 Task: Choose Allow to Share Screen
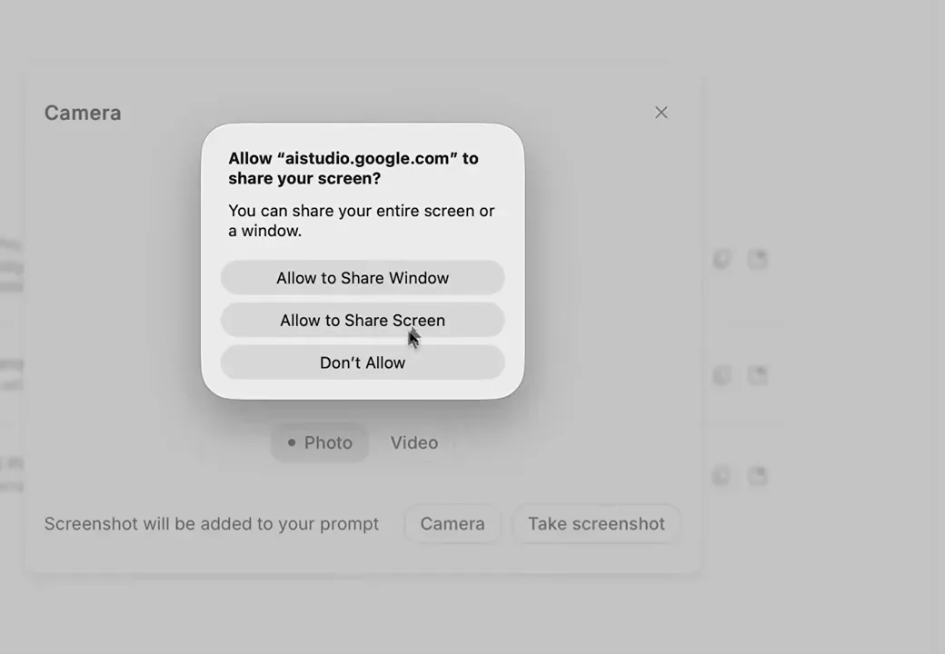(363, 320)
